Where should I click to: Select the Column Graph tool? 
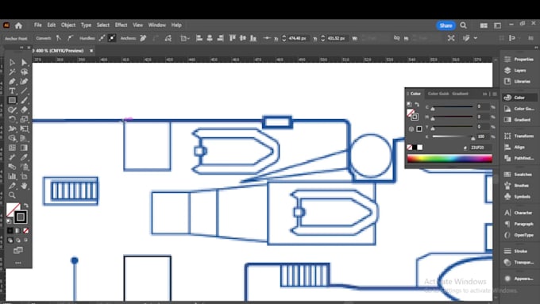coord(12,176)
